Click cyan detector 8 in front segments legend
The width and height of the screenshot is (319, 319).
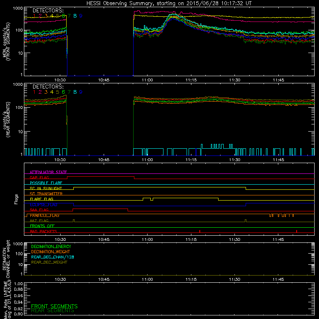75,16
